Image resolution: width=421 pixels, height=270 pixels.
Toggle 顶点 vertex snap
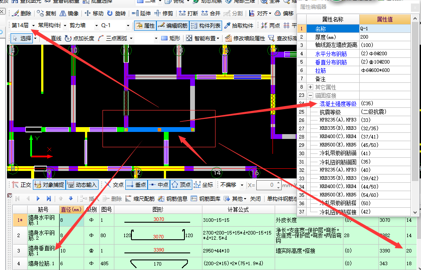coord(181,185)
